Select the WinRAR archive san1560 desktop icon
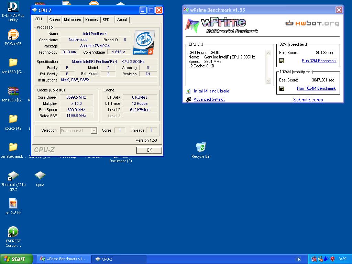 coord(13,91)
